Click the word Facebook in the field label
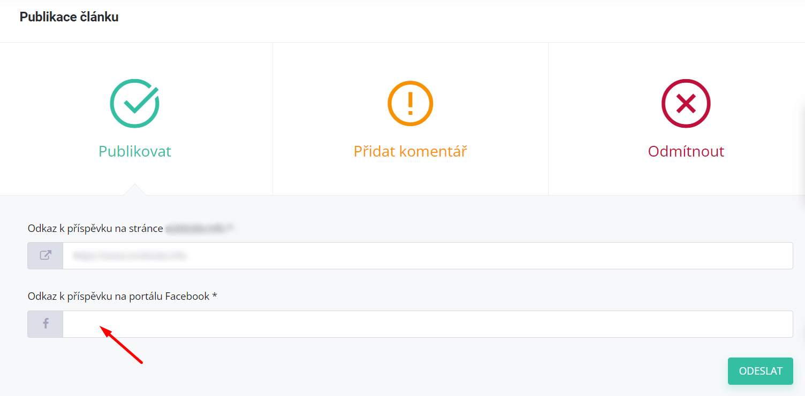The image size is (805, 396). point(187,296)
